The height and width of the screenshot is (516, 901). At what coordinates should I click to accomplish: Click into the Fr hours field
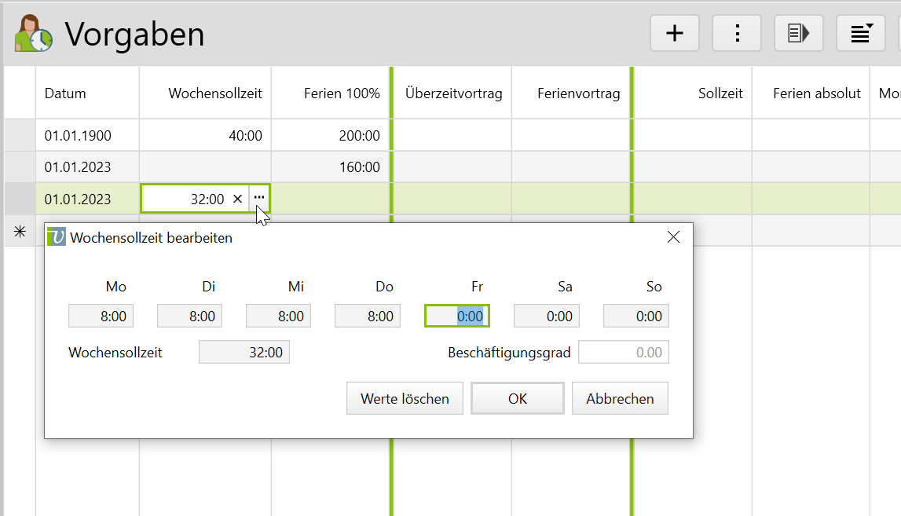(x=457, y=317)
